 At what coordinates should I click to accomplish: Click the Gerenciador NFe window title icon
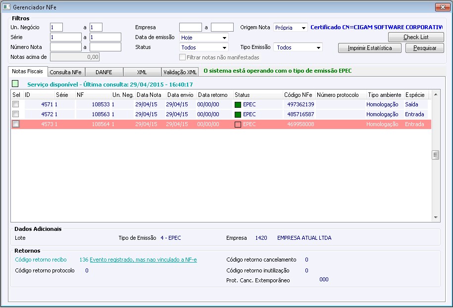pyautogui.click(x=6, y=6)
